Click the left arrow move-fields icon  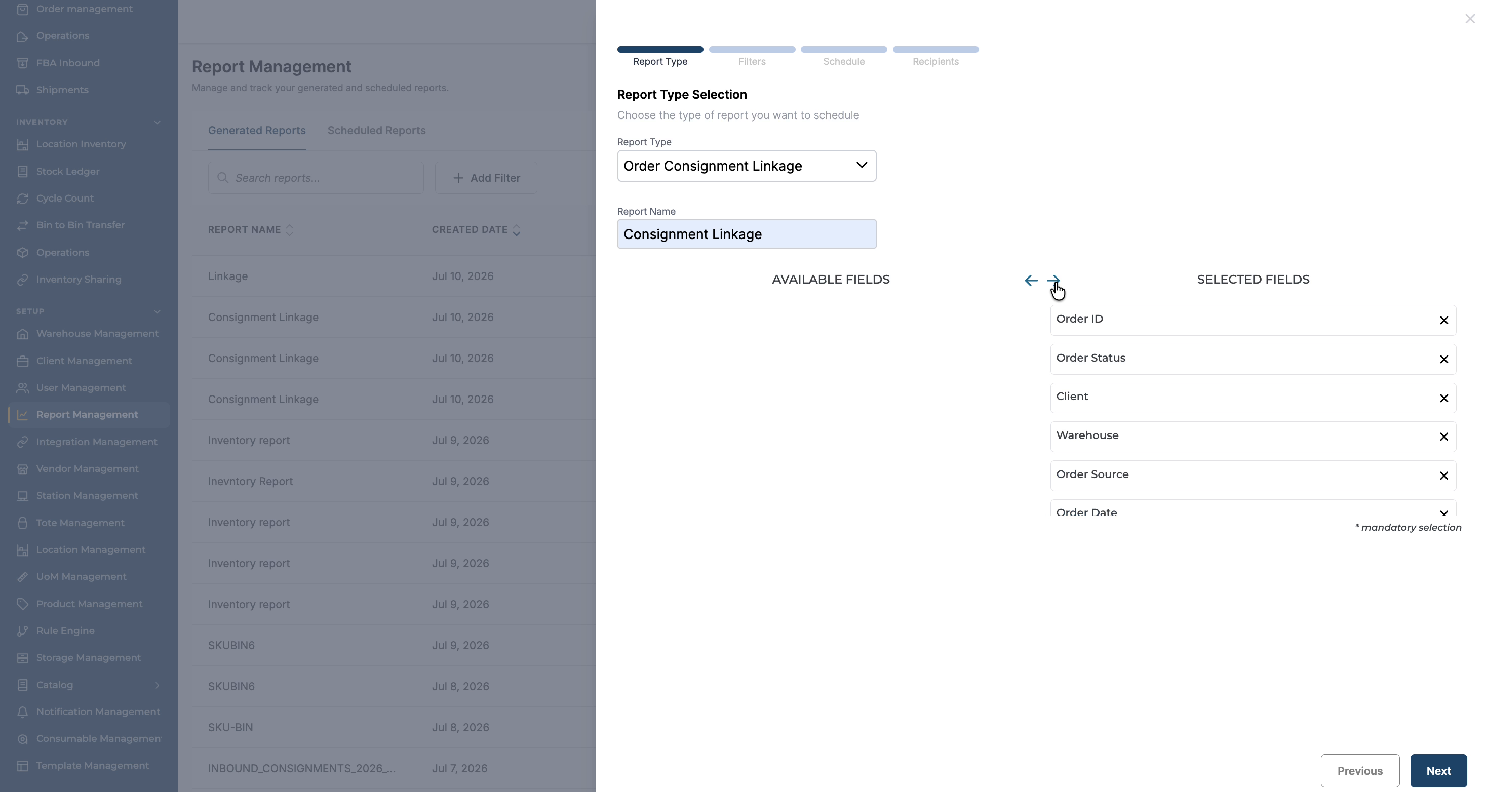pyautogui.click(x=1031, y=281)
